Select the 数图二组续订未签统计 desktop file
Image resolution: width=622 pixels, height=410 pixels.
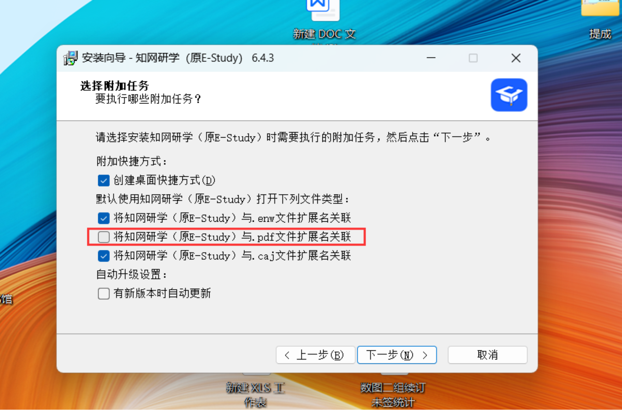coord(393,392)
